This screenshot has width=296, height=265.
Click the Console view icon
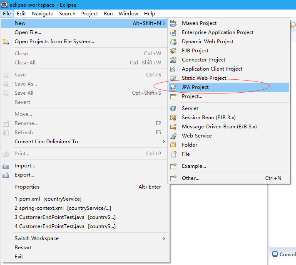(275, 254)
